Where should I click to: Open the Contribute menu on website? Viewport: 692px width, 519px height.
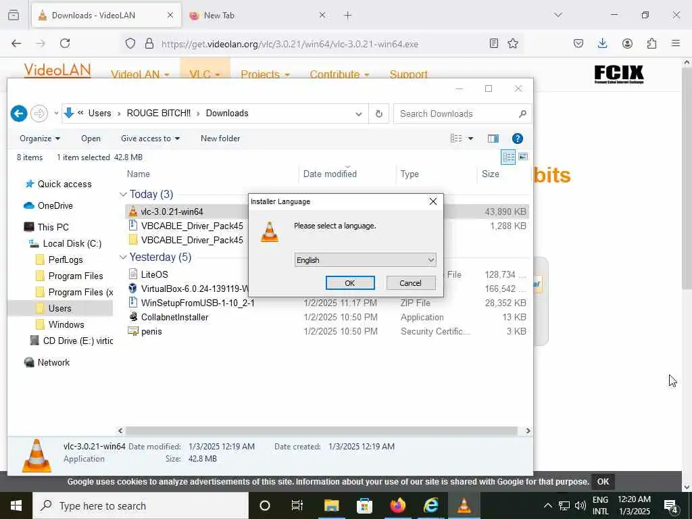[x=339, y=74]
